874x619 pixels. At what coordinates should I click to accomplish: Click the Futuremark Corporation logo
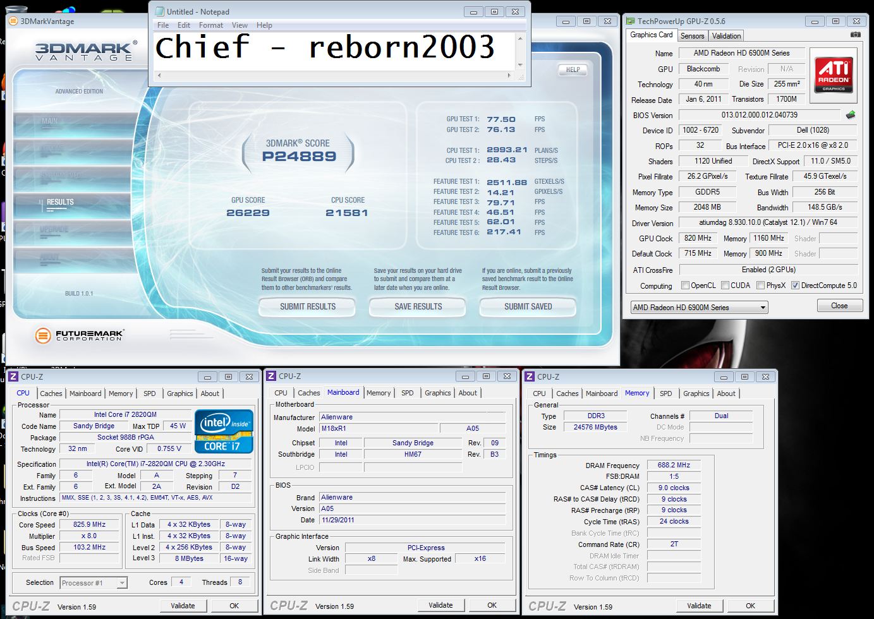click(80, 335)
